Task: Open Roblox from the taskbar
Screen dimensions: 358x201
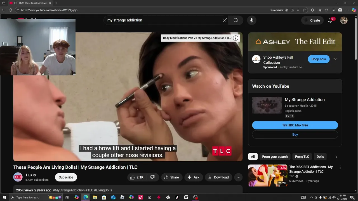Action: [122, 197]
